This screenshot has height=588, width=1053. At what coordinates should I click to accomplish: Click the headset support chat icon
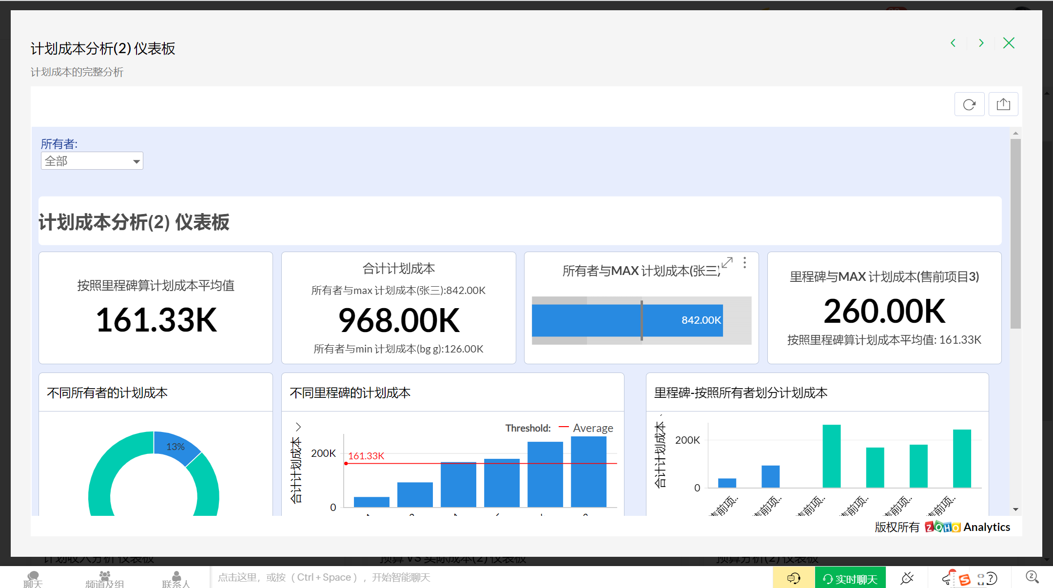tap(794, 578)
